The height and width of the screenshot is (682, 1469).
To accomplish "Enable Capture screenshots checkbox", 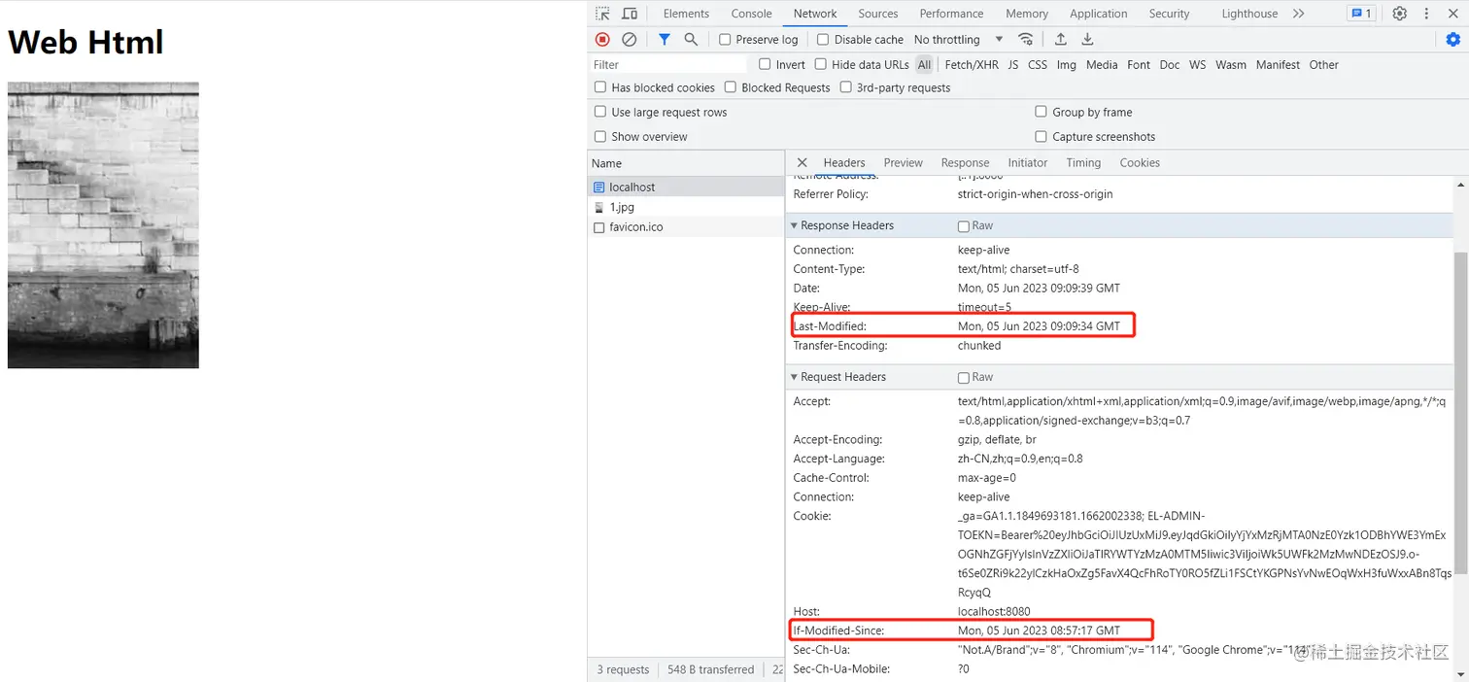I will tap(1042, 136).
